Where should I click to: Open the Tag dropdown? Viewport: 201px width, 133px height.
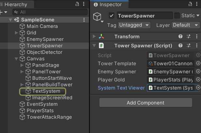coord(134,25)
